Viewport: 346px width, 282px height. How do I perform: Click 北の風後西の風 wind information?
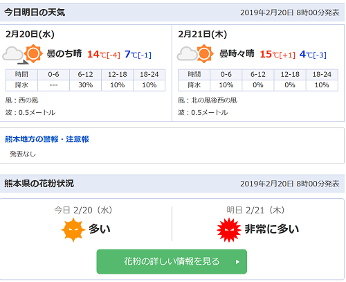click(214, 100)
